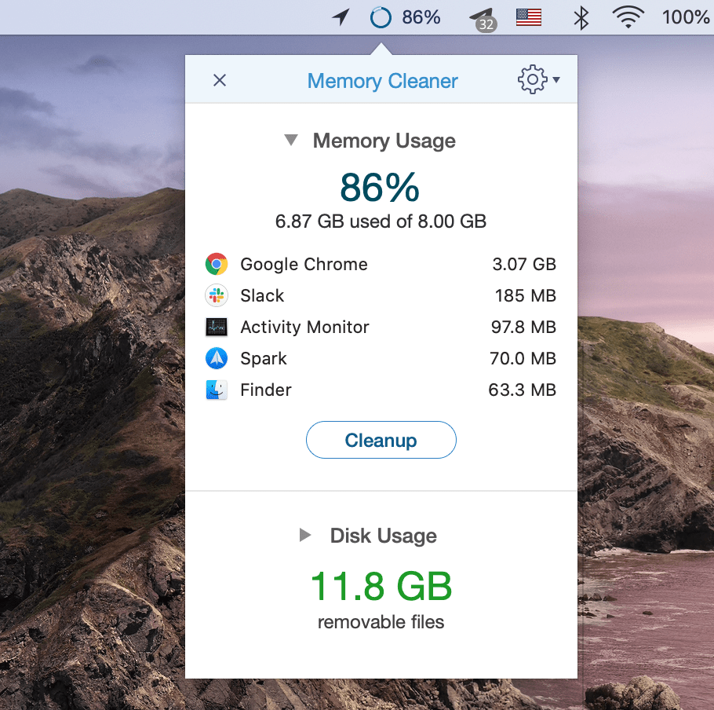Image resolution: width=714 pixels, height=710 pixels.
Task: Click the location services arrow icon
Action: pos(340,16)
